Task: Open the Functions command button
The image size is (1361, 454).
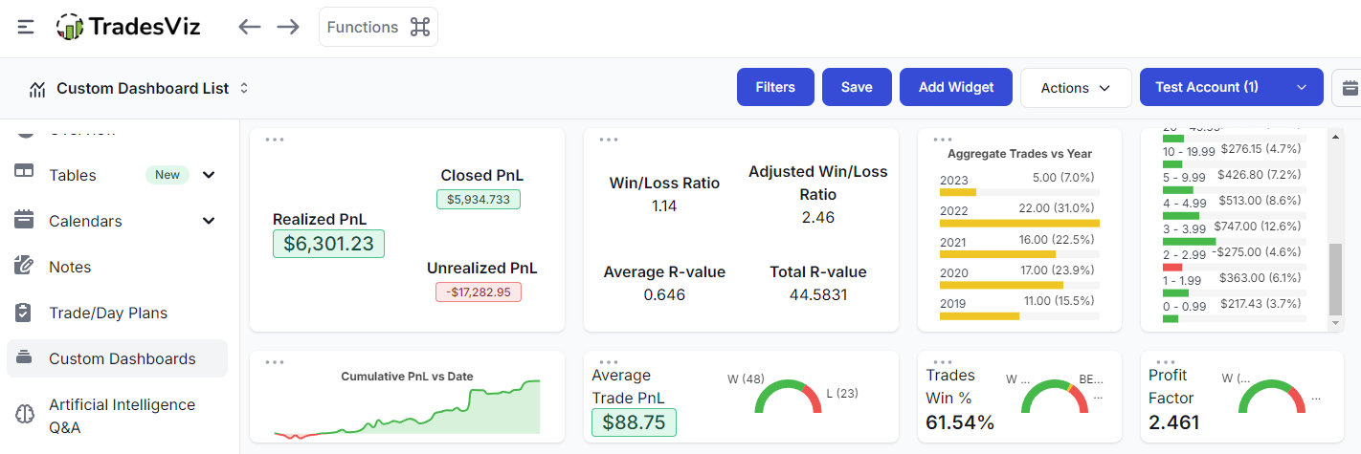Action: (x=378, y=27)
